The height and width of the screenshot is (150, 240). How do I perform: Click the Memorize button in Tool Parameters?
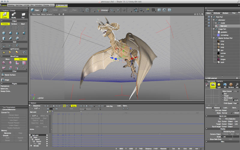point(7,133)
